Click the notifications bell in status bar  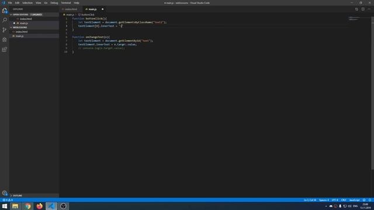[x=370, y=200]
